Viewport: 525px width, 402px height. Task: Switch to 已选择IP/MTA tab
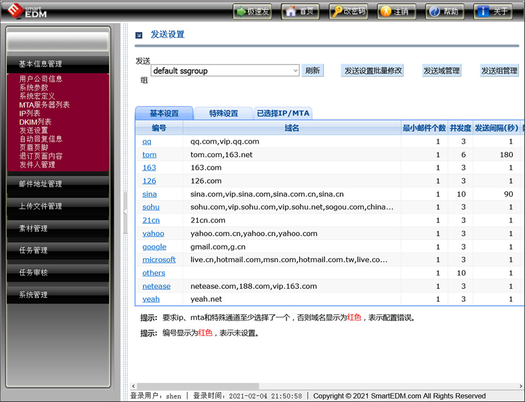[x=283, y=114]
